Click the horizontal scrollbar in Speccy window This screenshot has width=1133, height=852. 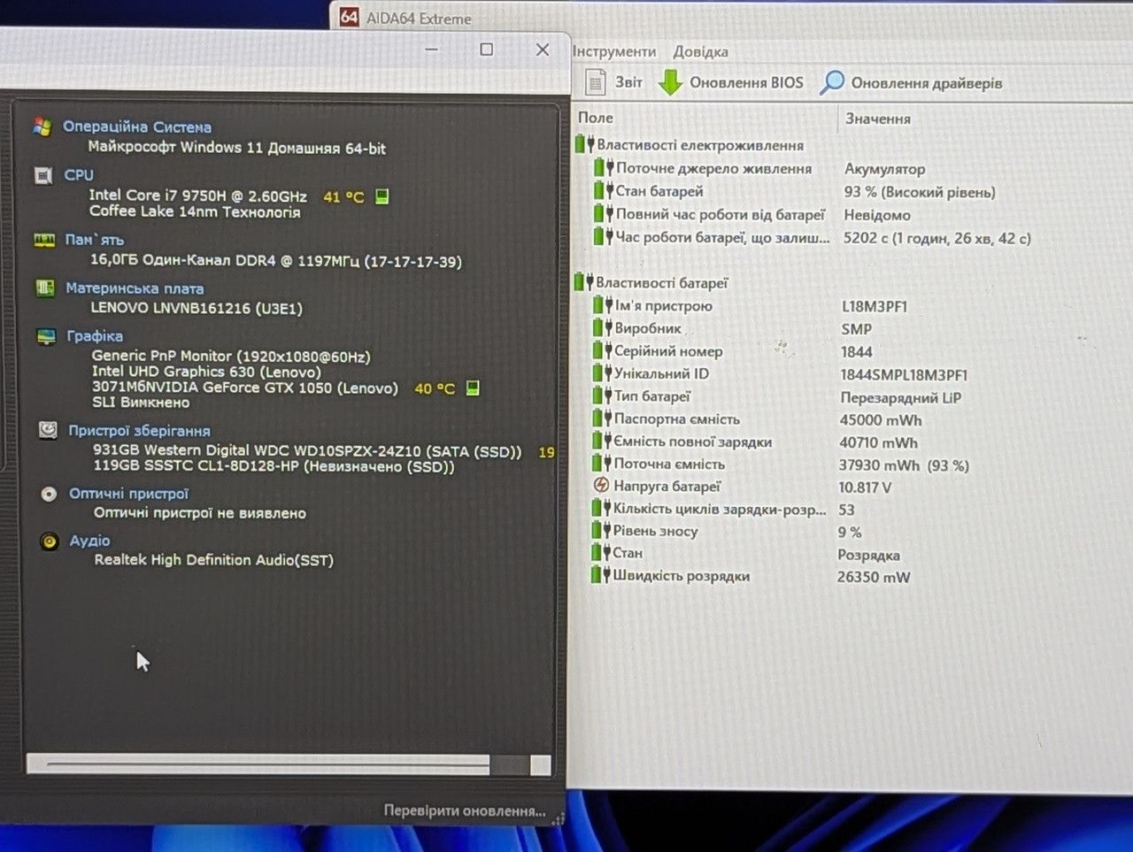coord(289,765)
